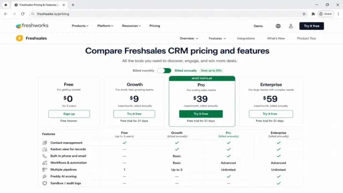The width and height of the screenshot is (343, 193).
Task: Click the $39 Pro plan price
Action: 201,99
